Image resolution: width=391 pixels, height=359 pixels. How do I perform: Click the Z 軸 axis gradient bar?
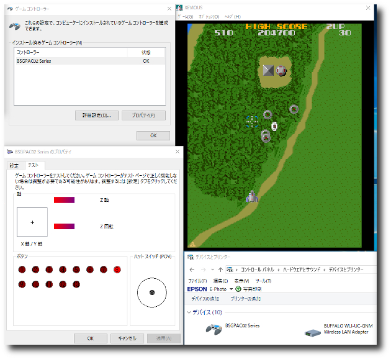[x=64, y=199]
